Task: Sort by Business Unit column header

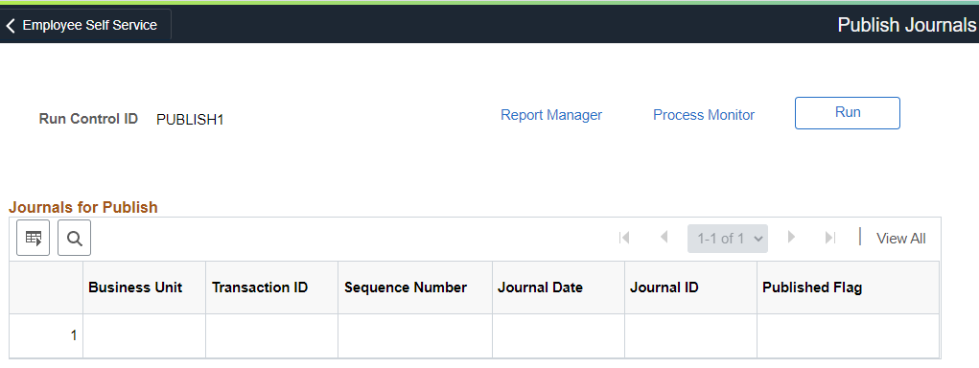Action: (135, 287)
